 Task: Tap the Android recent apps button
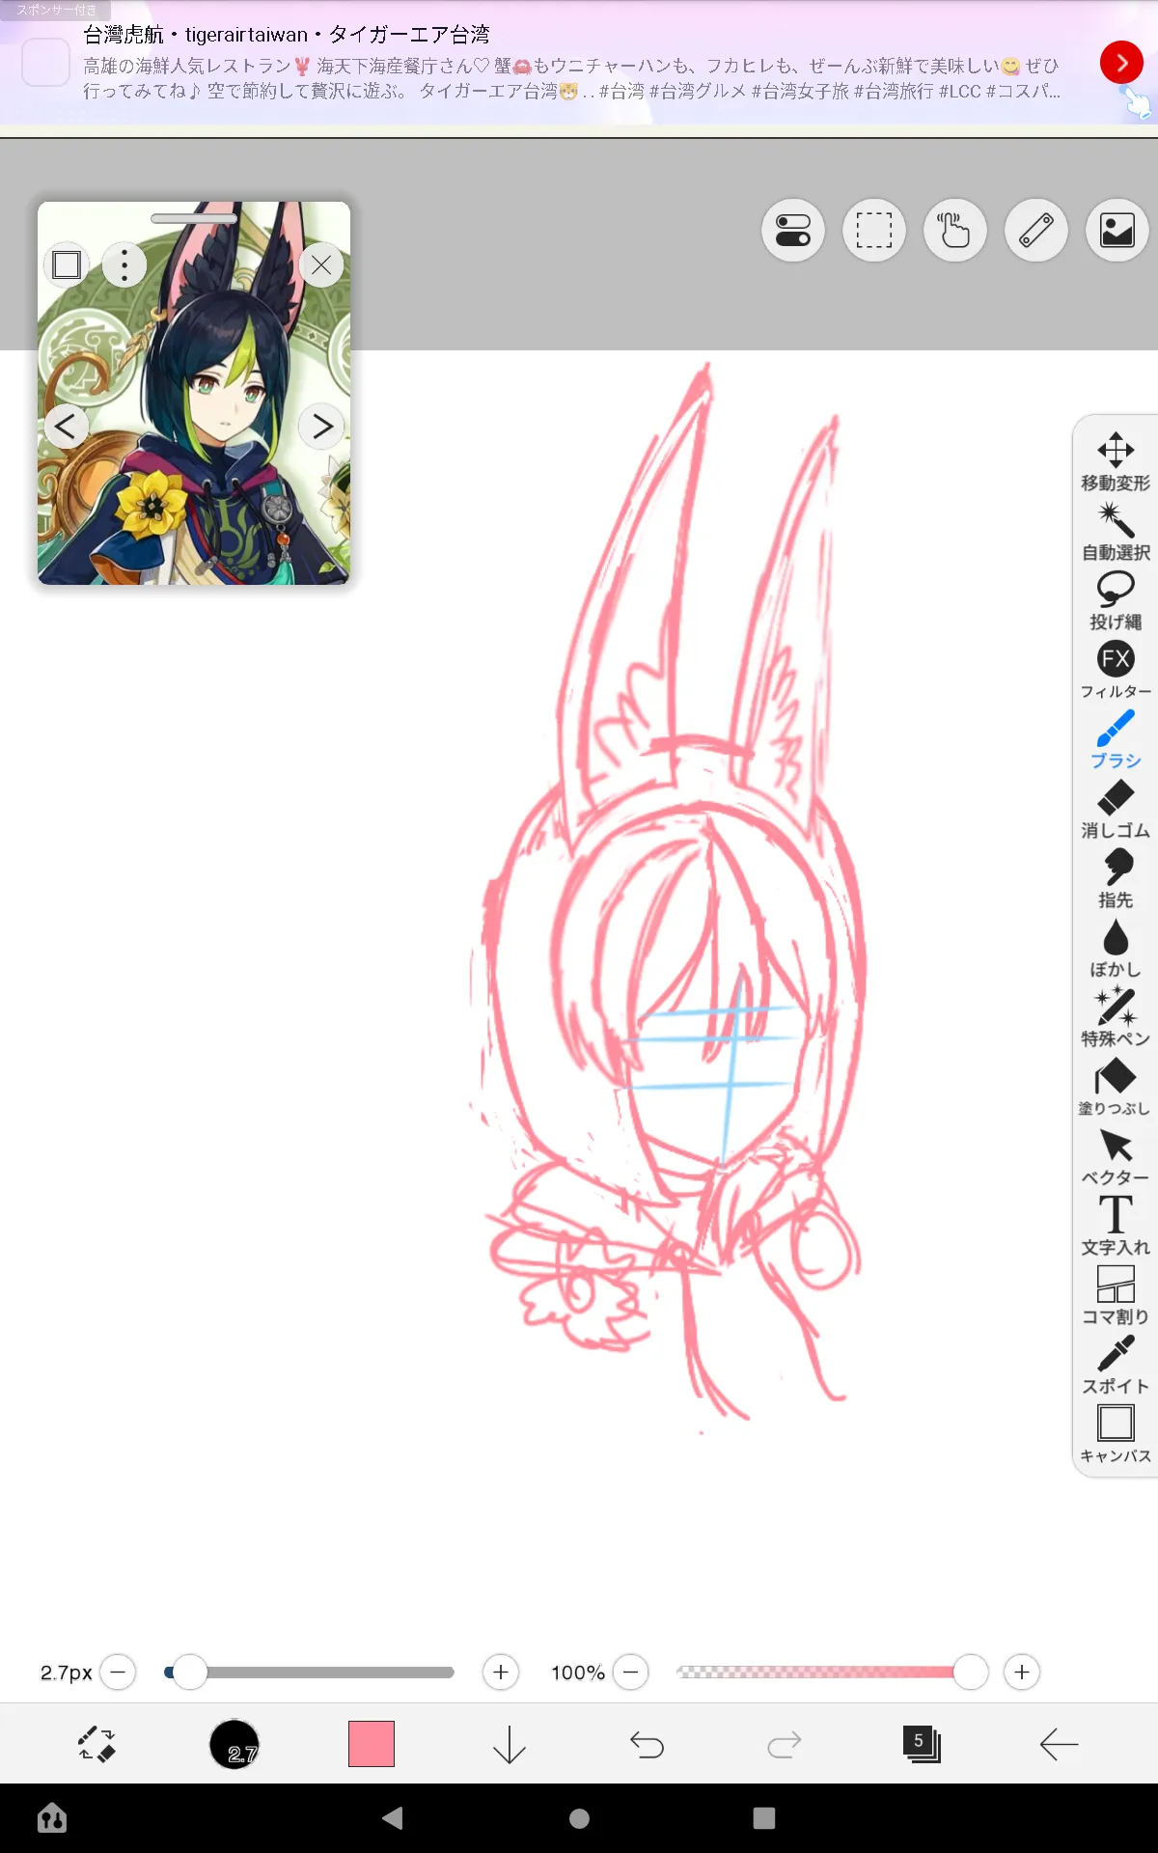(764, 1818)
